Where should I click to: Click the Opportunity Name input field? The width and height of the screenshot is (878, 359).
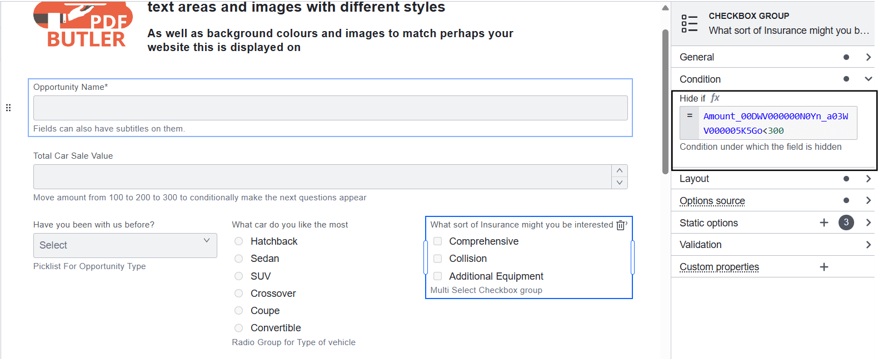330,108
